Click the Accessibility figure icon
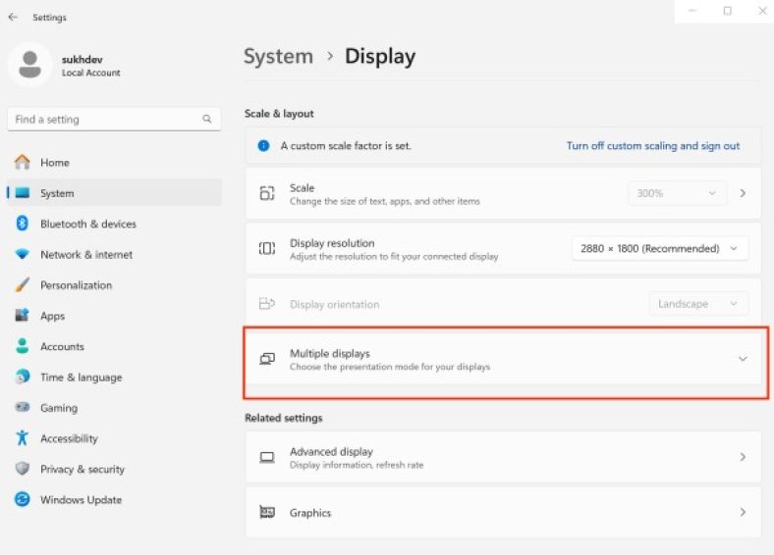The width and height of the screenshot is (774, 555). click(23, 438)
